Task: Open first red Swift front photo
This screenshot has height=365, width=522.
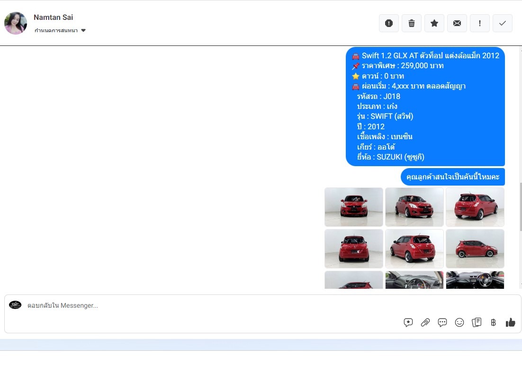Action: (x=354, y=207)
